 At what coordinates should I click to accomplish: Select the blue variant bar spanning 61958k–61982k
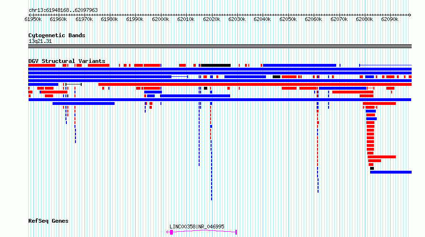pos(84,103)
